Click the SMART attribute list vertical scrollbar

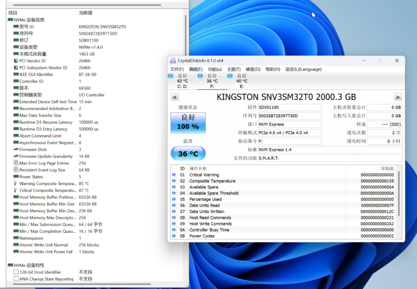click(x=398, y=194)
